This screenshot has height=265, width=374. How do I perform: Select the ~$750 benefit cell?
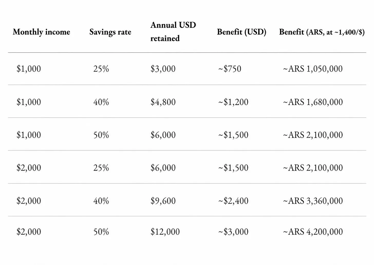pos(230,69)
